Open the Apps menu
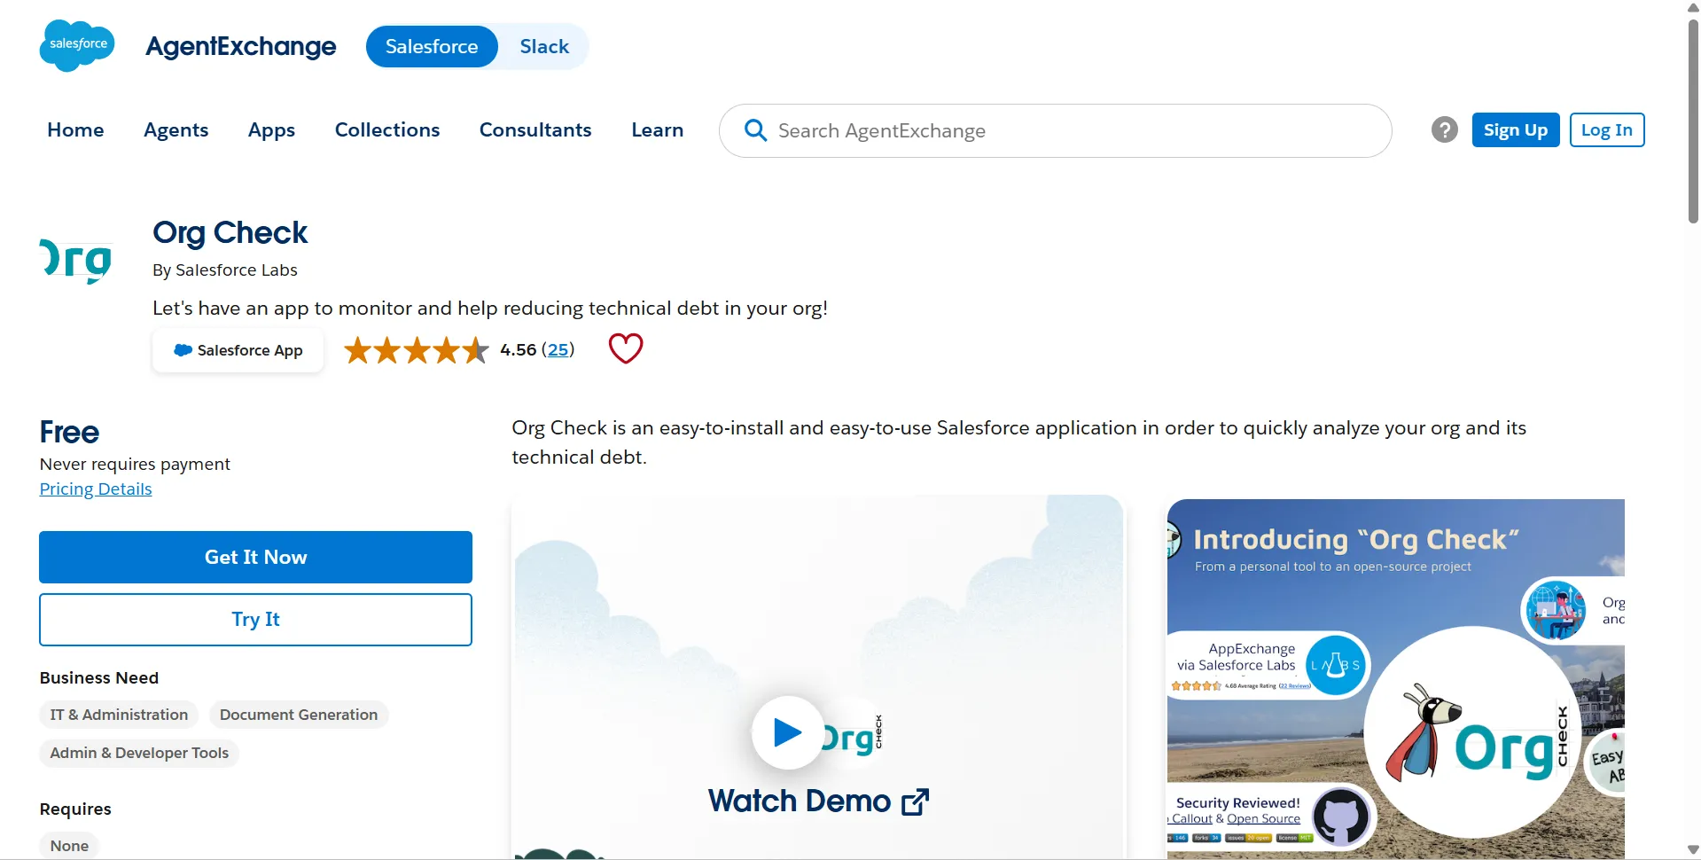The image size is (1701, 860). click(x=271, y=129)
